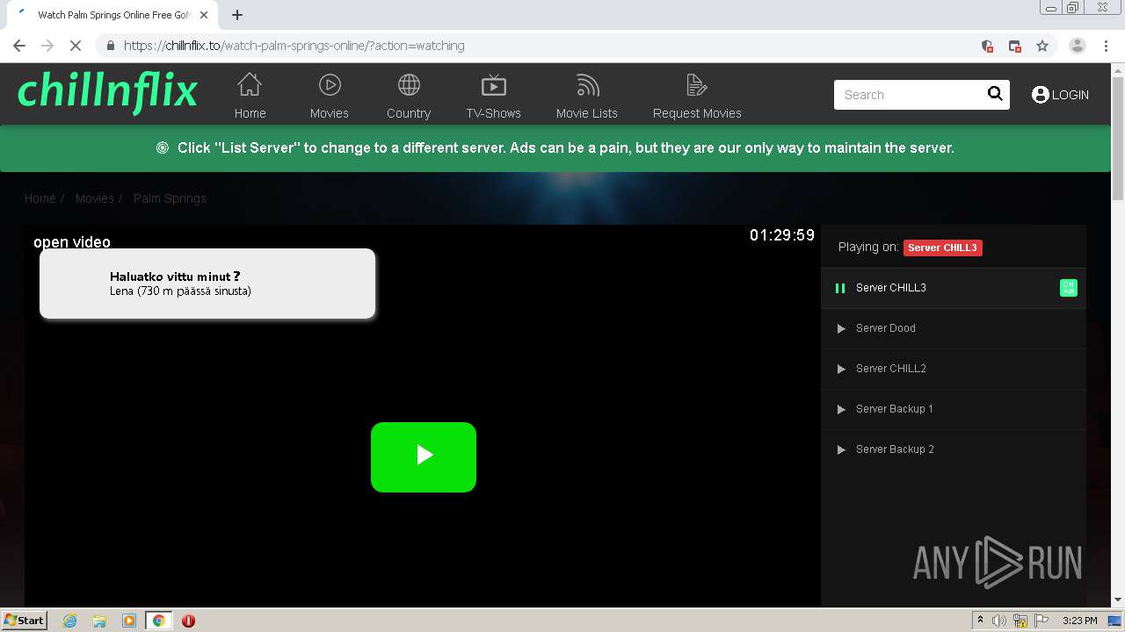Click the Palm Springs breadcrumb
This screenshot has height=632, width=1125.
[x=170, y=198]
